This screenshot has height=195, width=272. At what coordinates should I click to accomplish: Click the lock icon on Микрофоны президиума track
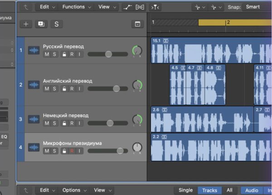(x=64, y=151)
